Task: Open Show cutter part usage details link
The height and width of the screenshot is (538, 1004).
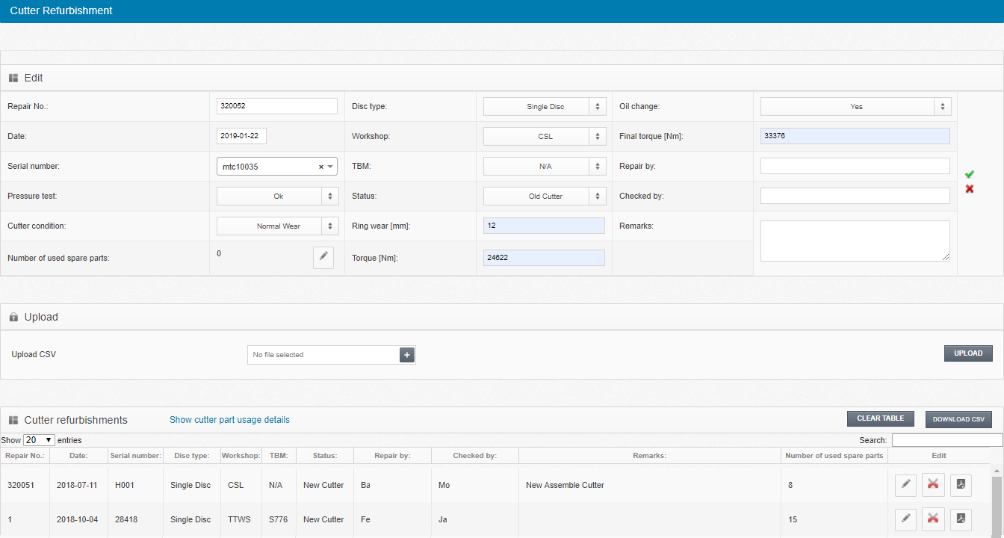Action: [229, 420]
